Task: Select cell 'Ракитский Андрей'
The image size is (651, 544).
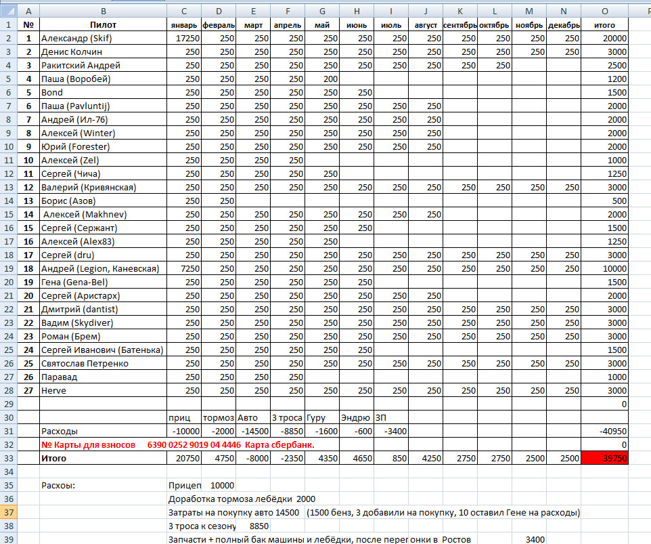Action: [x=103, y=65]
